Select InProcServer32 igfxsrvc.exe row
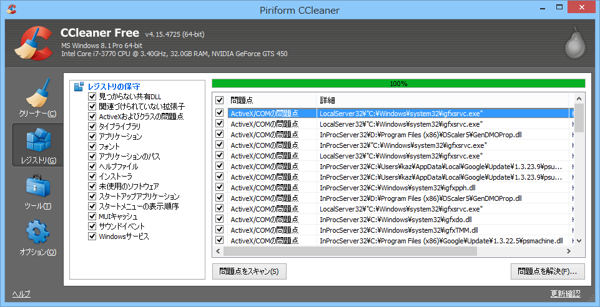The height and width of the screenshot is (307, 600). coord(394,145)
